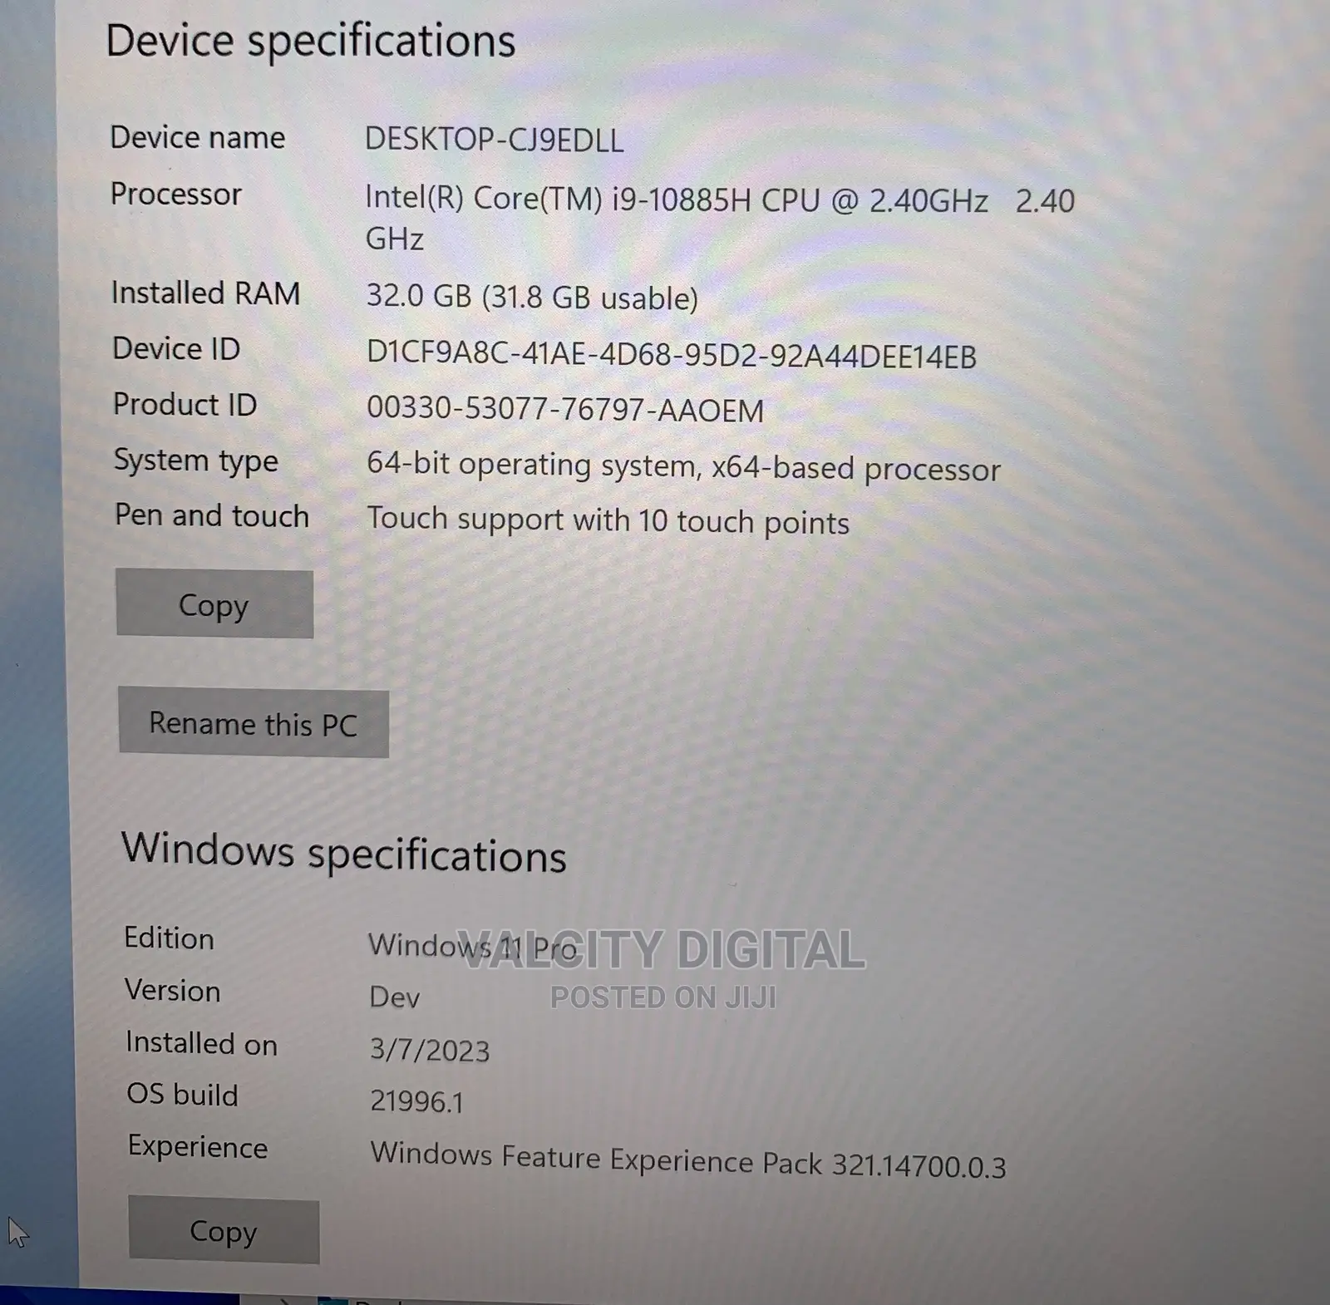Select the installed date 3/7/2023
The height and width of the screenshot is (1305, 1330).
coord(430,1050)
